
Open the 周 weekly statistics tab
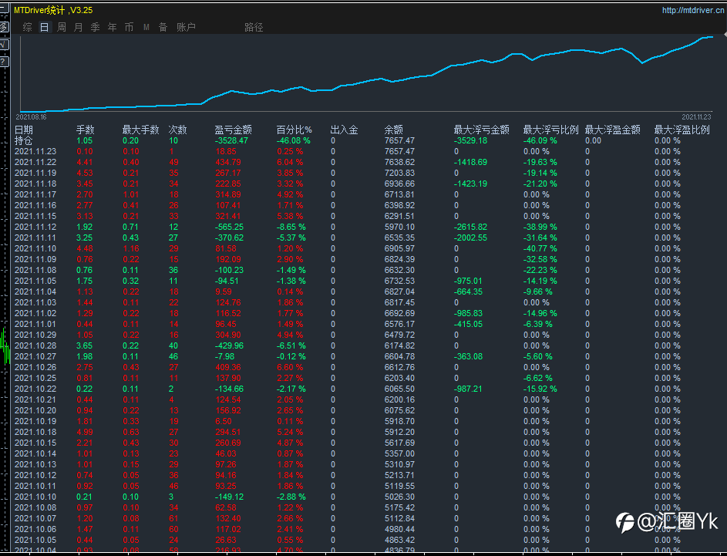[x=61, y=27]
